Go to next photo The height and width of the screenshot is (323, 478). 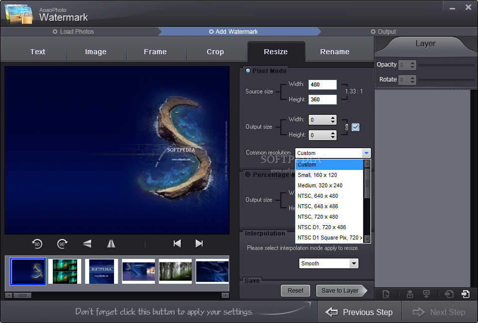click(x=199, y=243)
